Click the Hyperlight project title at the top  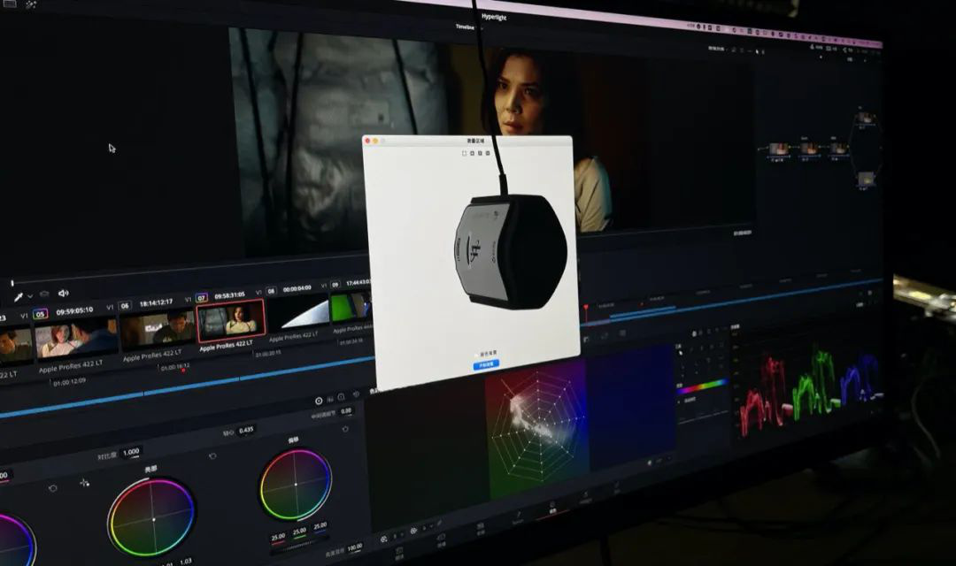[x=494, y=17]
